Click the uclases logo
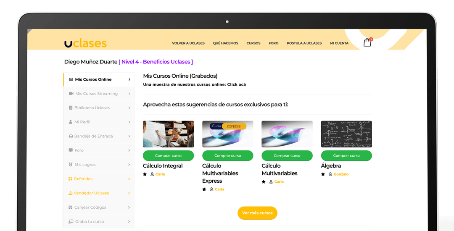The image size is (454, 231). (85, 43)
